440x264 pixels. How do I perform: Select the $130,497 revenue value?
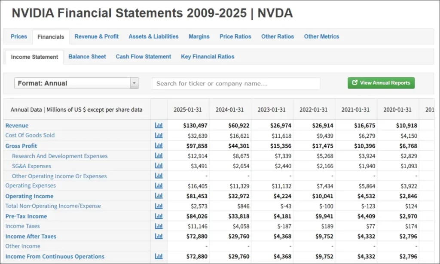point(196,125)
